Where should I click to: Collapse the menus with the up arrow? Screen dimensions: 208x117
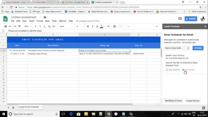tap(157, 26)
